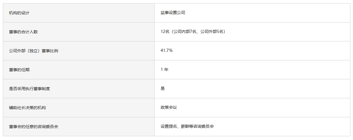
Task: Click the parenthetical '（独立）' in the label
Action: point(34,51)
